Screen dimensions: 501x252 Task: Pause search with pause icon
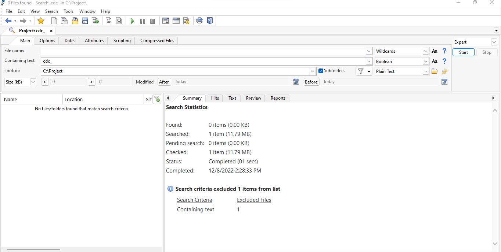(143, 21)
